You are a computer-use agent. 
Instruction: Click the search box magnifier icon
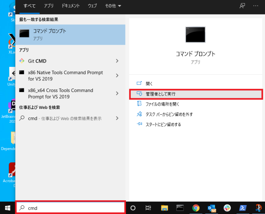[x=22, y=208]
